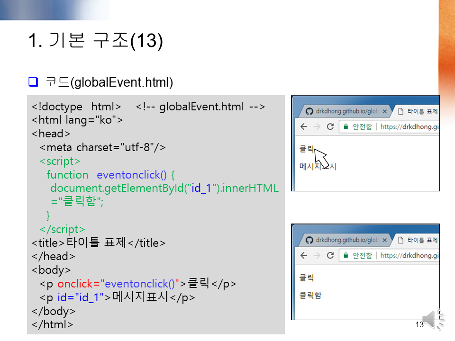Click slide title 1. 기본 구조(13)
Screen dimensions: 455x341
[x=96, y=40]
